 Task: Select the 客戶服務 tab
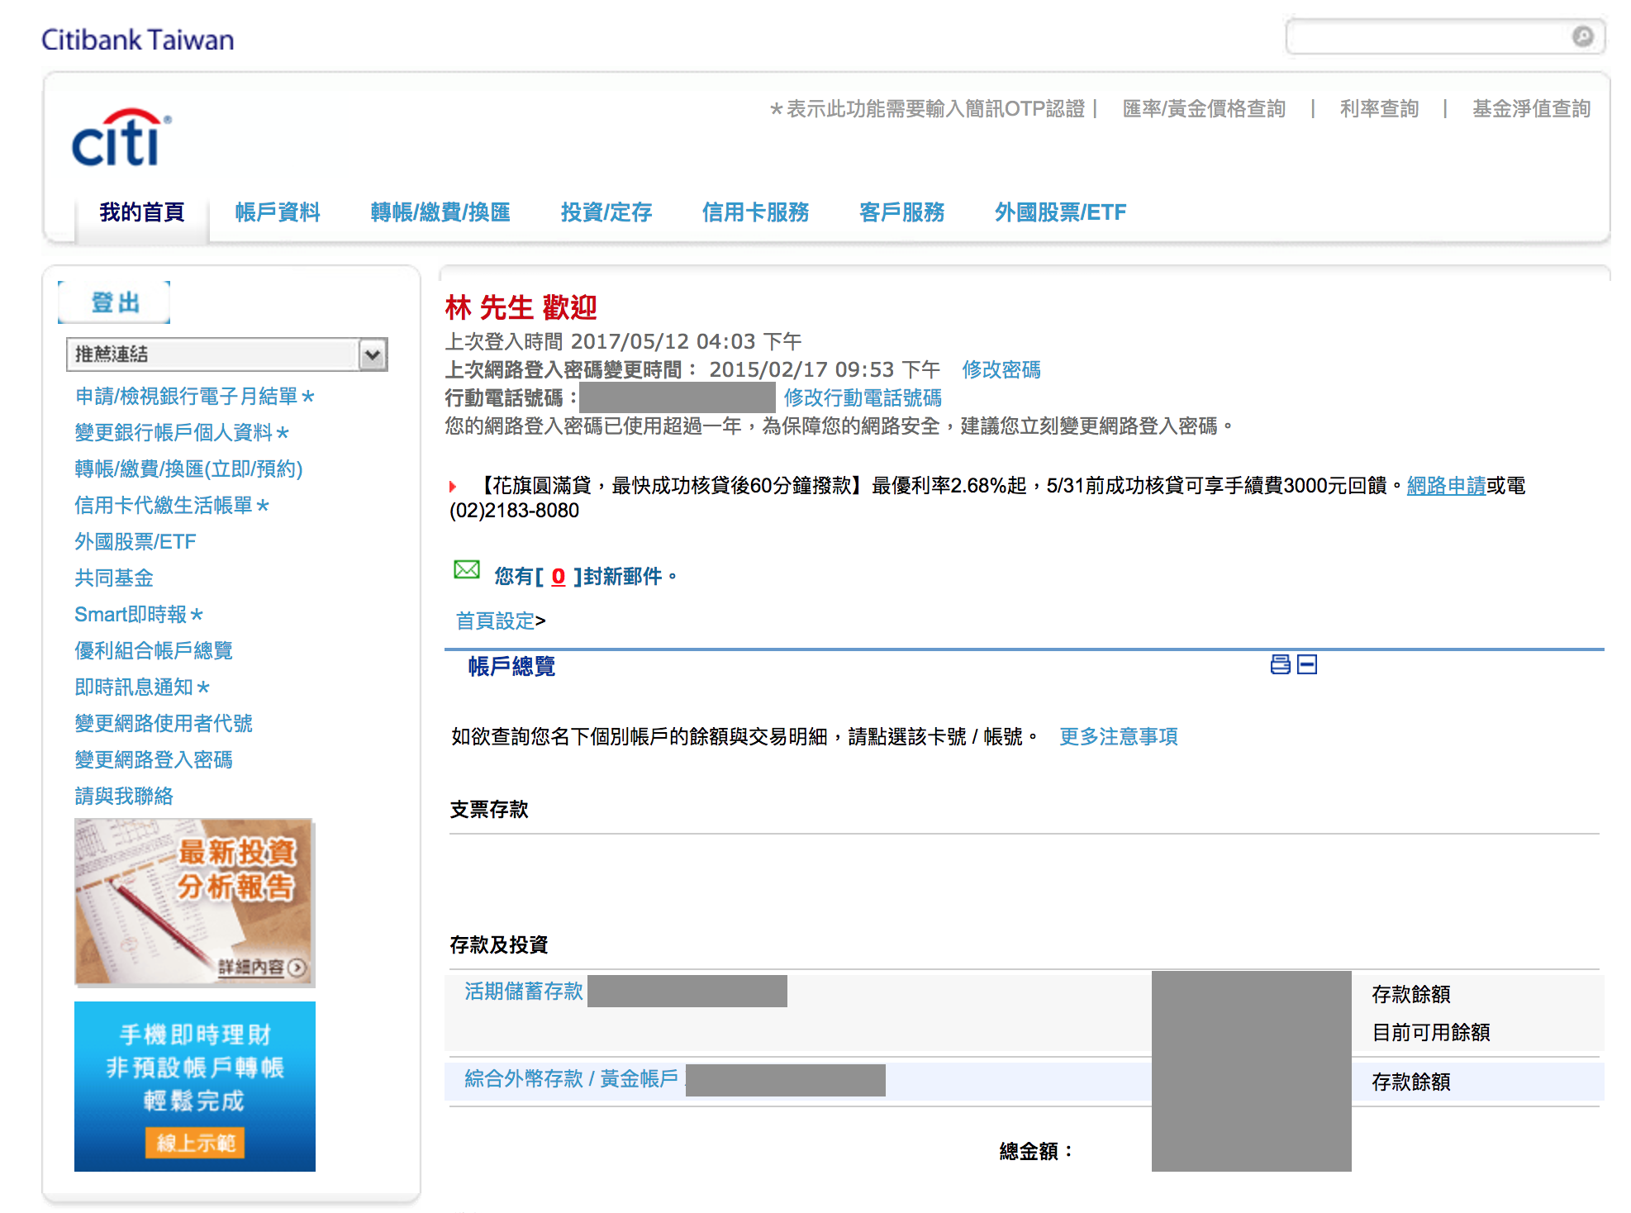[901, 212]
